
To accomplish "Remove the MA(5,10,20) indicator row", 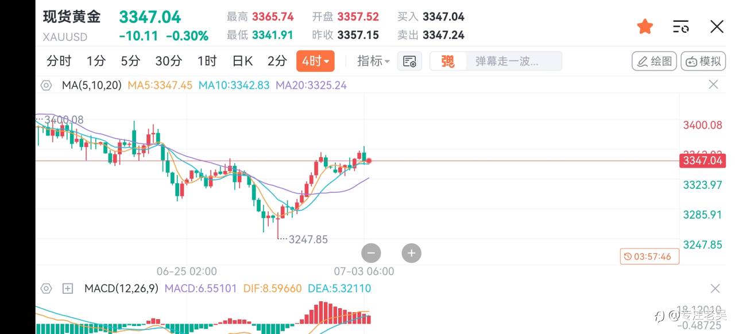I will (713, 85).
